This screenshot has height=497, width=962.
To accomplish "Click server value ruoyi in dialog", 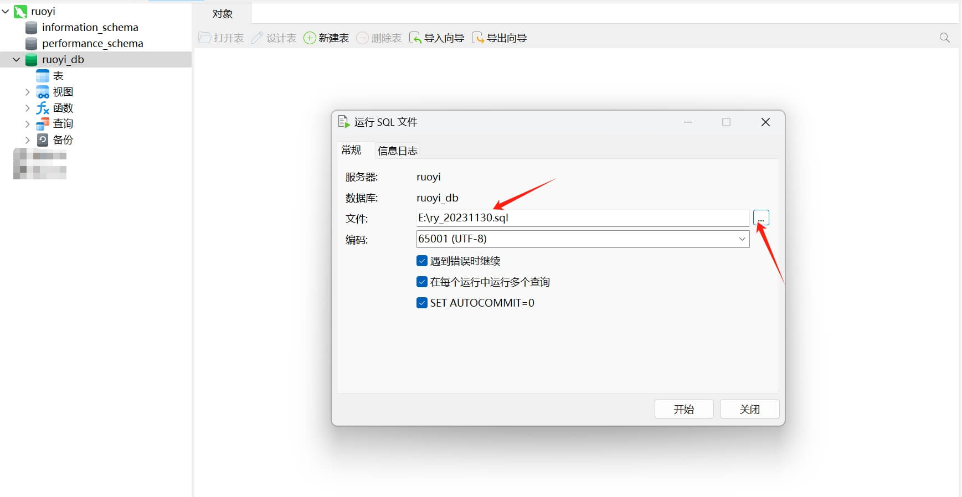I will point(429,177).
